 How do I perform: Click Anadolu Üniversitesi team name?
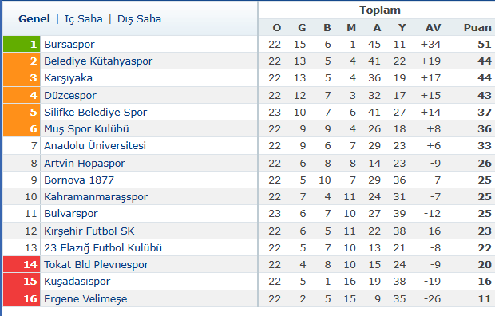pos(95,145)
